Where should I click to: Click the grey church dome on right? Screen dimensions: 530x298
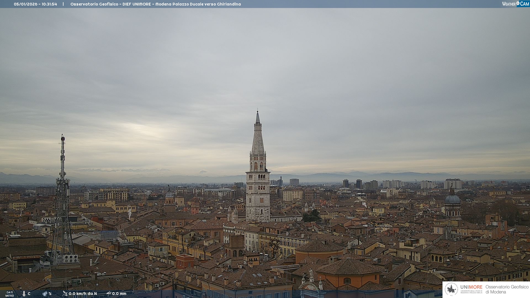tap(452, 199)
